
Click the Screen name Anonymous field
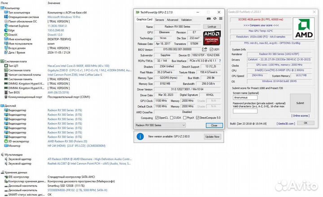pos(245,97)
